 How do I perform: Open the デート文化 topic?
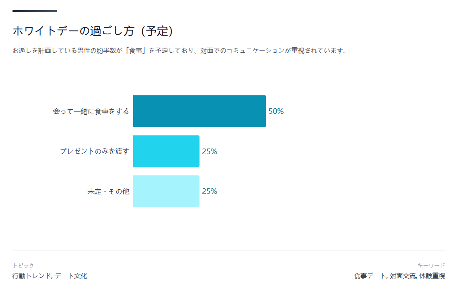[x=71, y=276]
